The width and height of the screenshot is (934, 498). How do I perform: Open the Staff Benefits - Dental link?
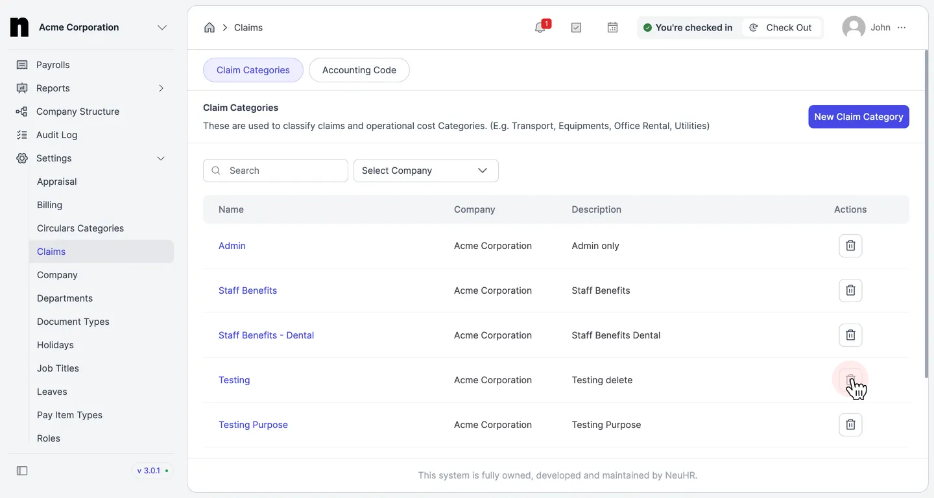coord(267,335)
